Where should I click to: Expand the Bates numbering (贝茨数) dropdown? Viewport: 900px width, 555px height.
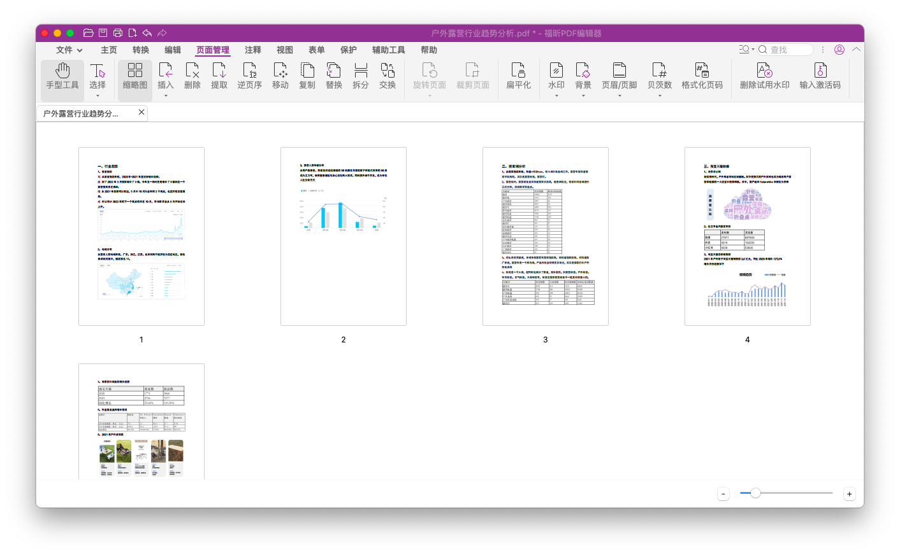click(x=660, y=96)
